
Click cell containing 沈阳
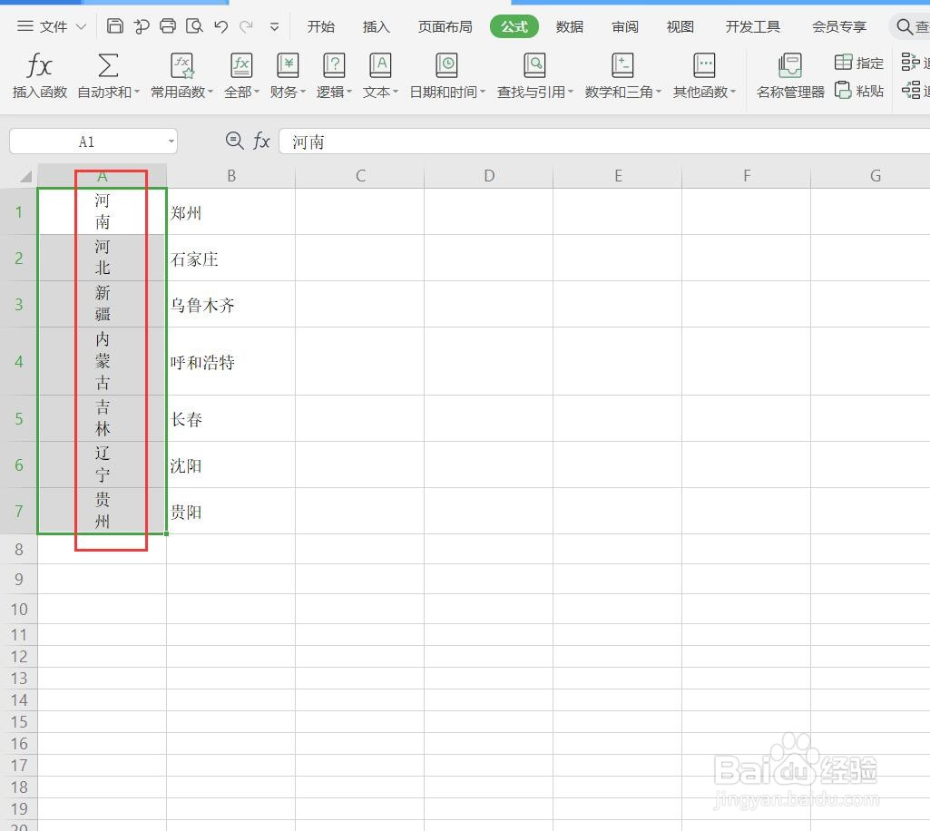pos(230,464)
